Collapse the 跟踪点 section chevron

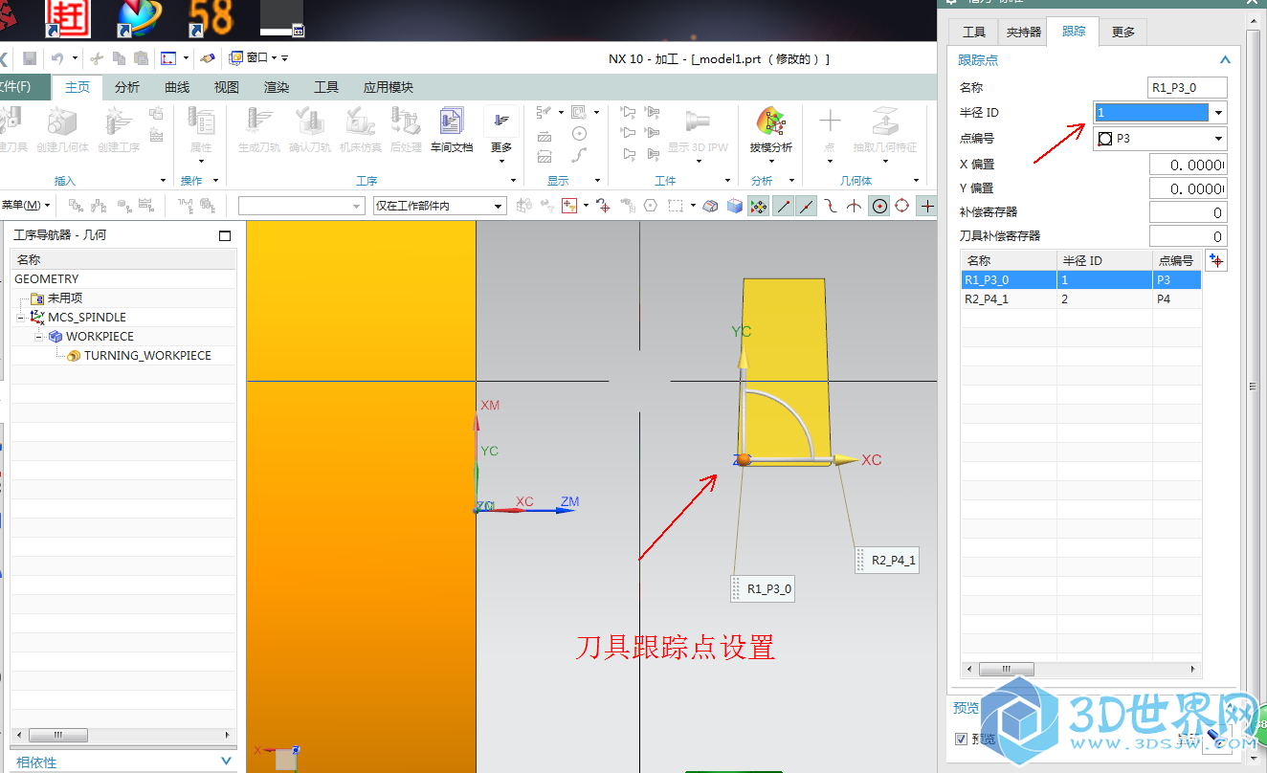pyautogui.click(x=1225, y=60)
